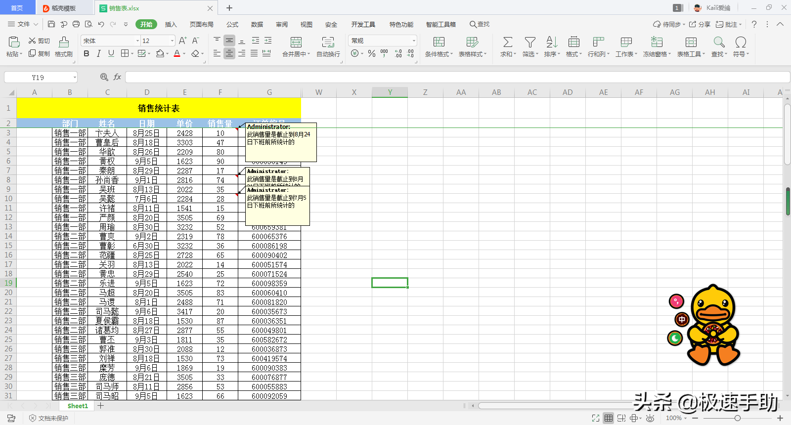Click the 批注 Comment button
Screen dimensions: 791x425
click(729, 24)
